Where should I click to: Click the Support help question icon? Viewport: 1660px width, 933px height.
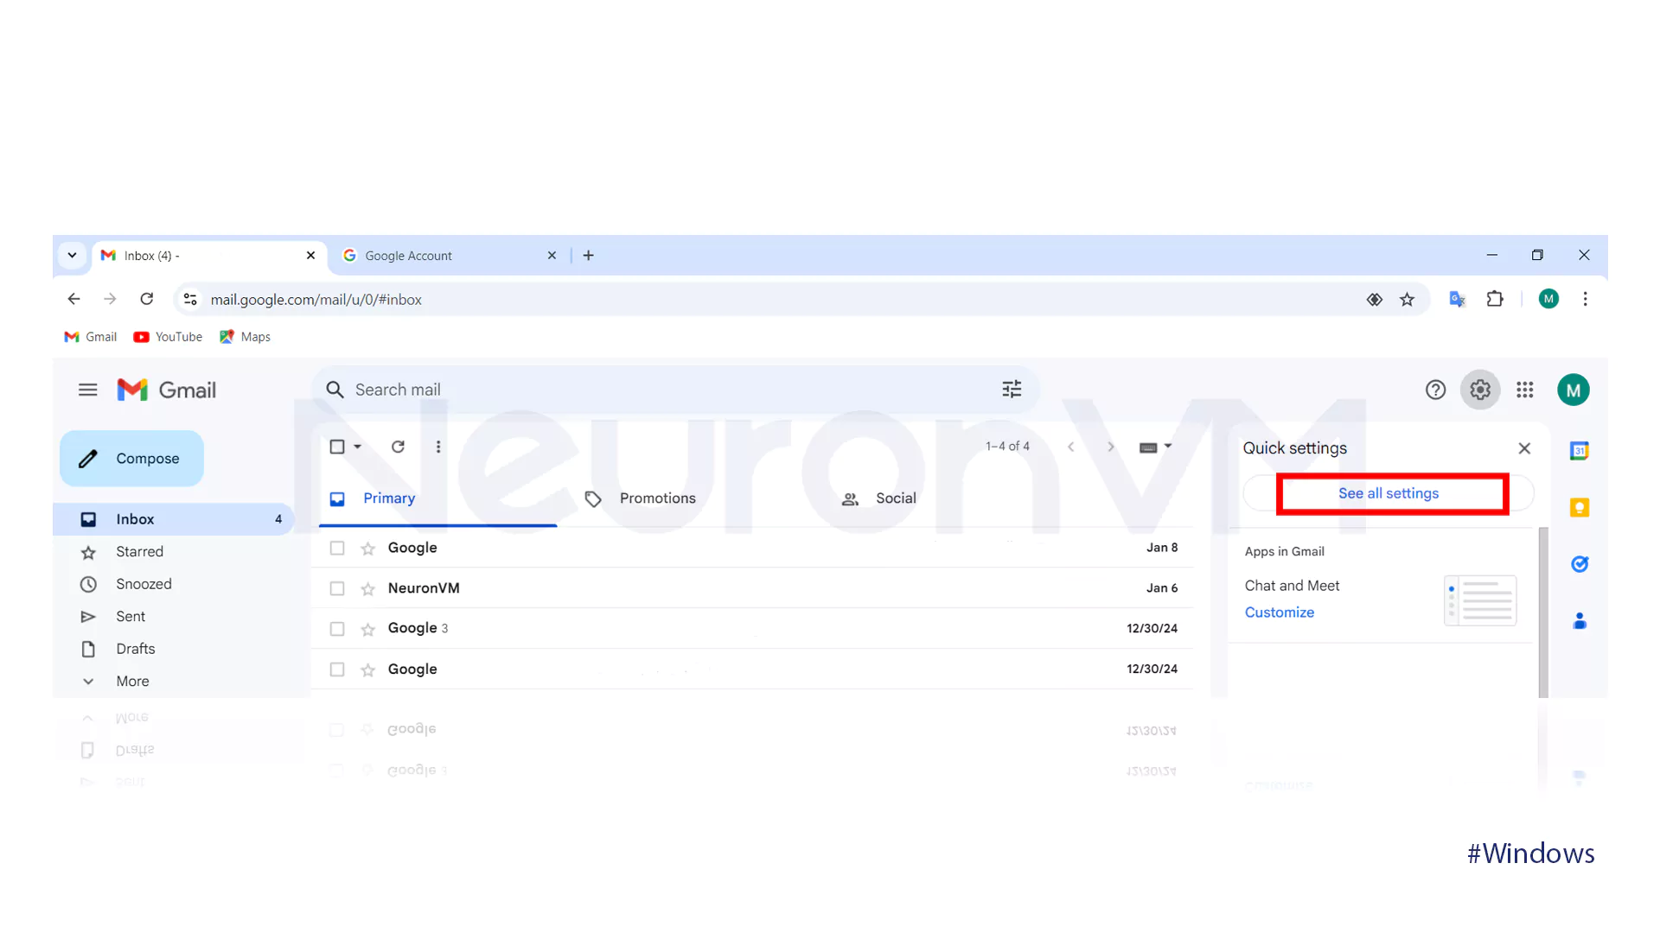1435,390
